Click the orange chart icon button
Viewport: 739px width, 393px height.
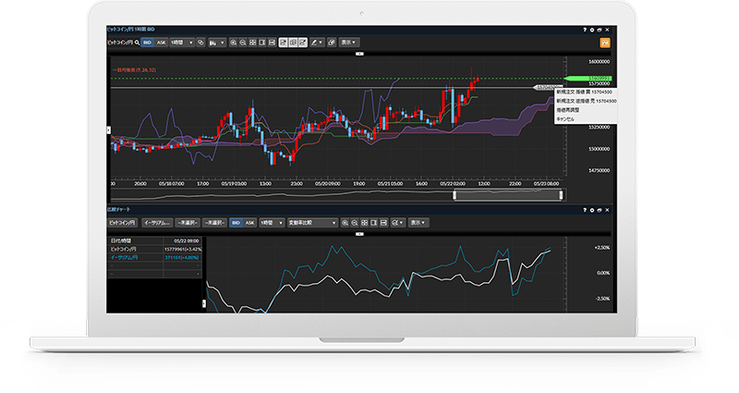point(605,43)
